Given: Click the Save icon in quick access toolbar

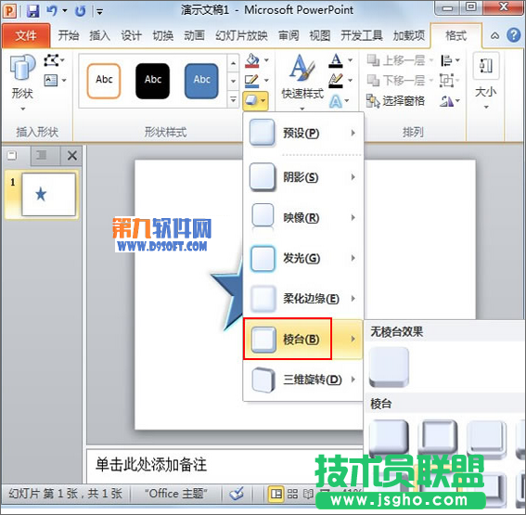Looking at the screenshot, I should pyautogui.click(x=32, y=11).
